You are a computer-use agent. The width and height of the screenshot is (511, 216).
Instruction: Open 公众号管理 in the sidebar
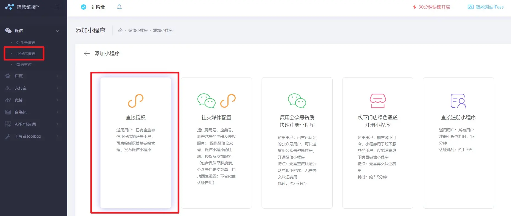pos(26,43)
